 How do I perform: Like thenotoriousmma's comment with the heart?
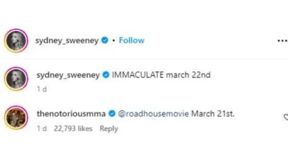(x=286, y=117)
